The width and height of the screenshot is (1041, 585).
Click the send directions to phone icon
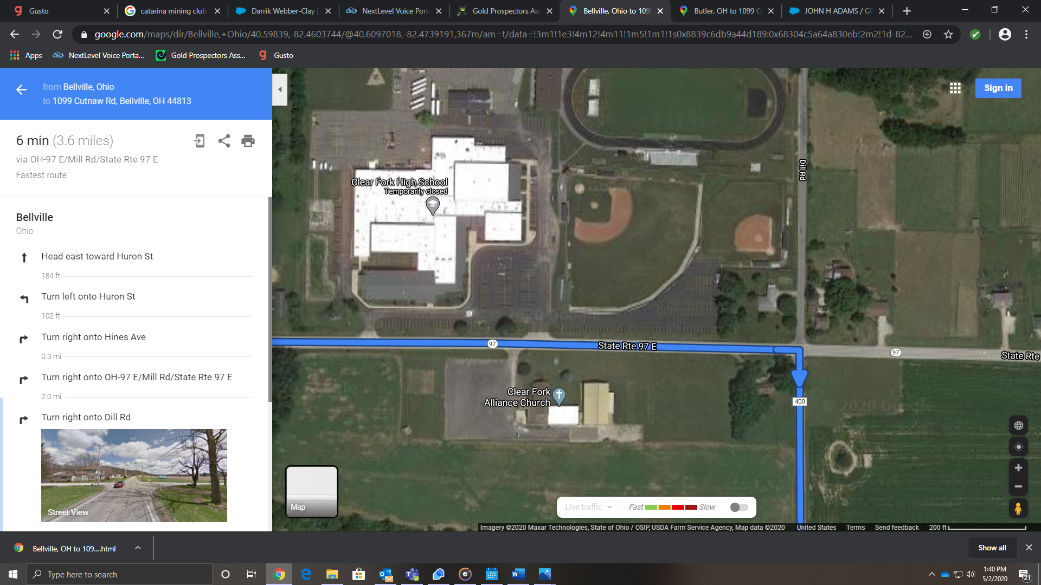click(x=200, y=141)
